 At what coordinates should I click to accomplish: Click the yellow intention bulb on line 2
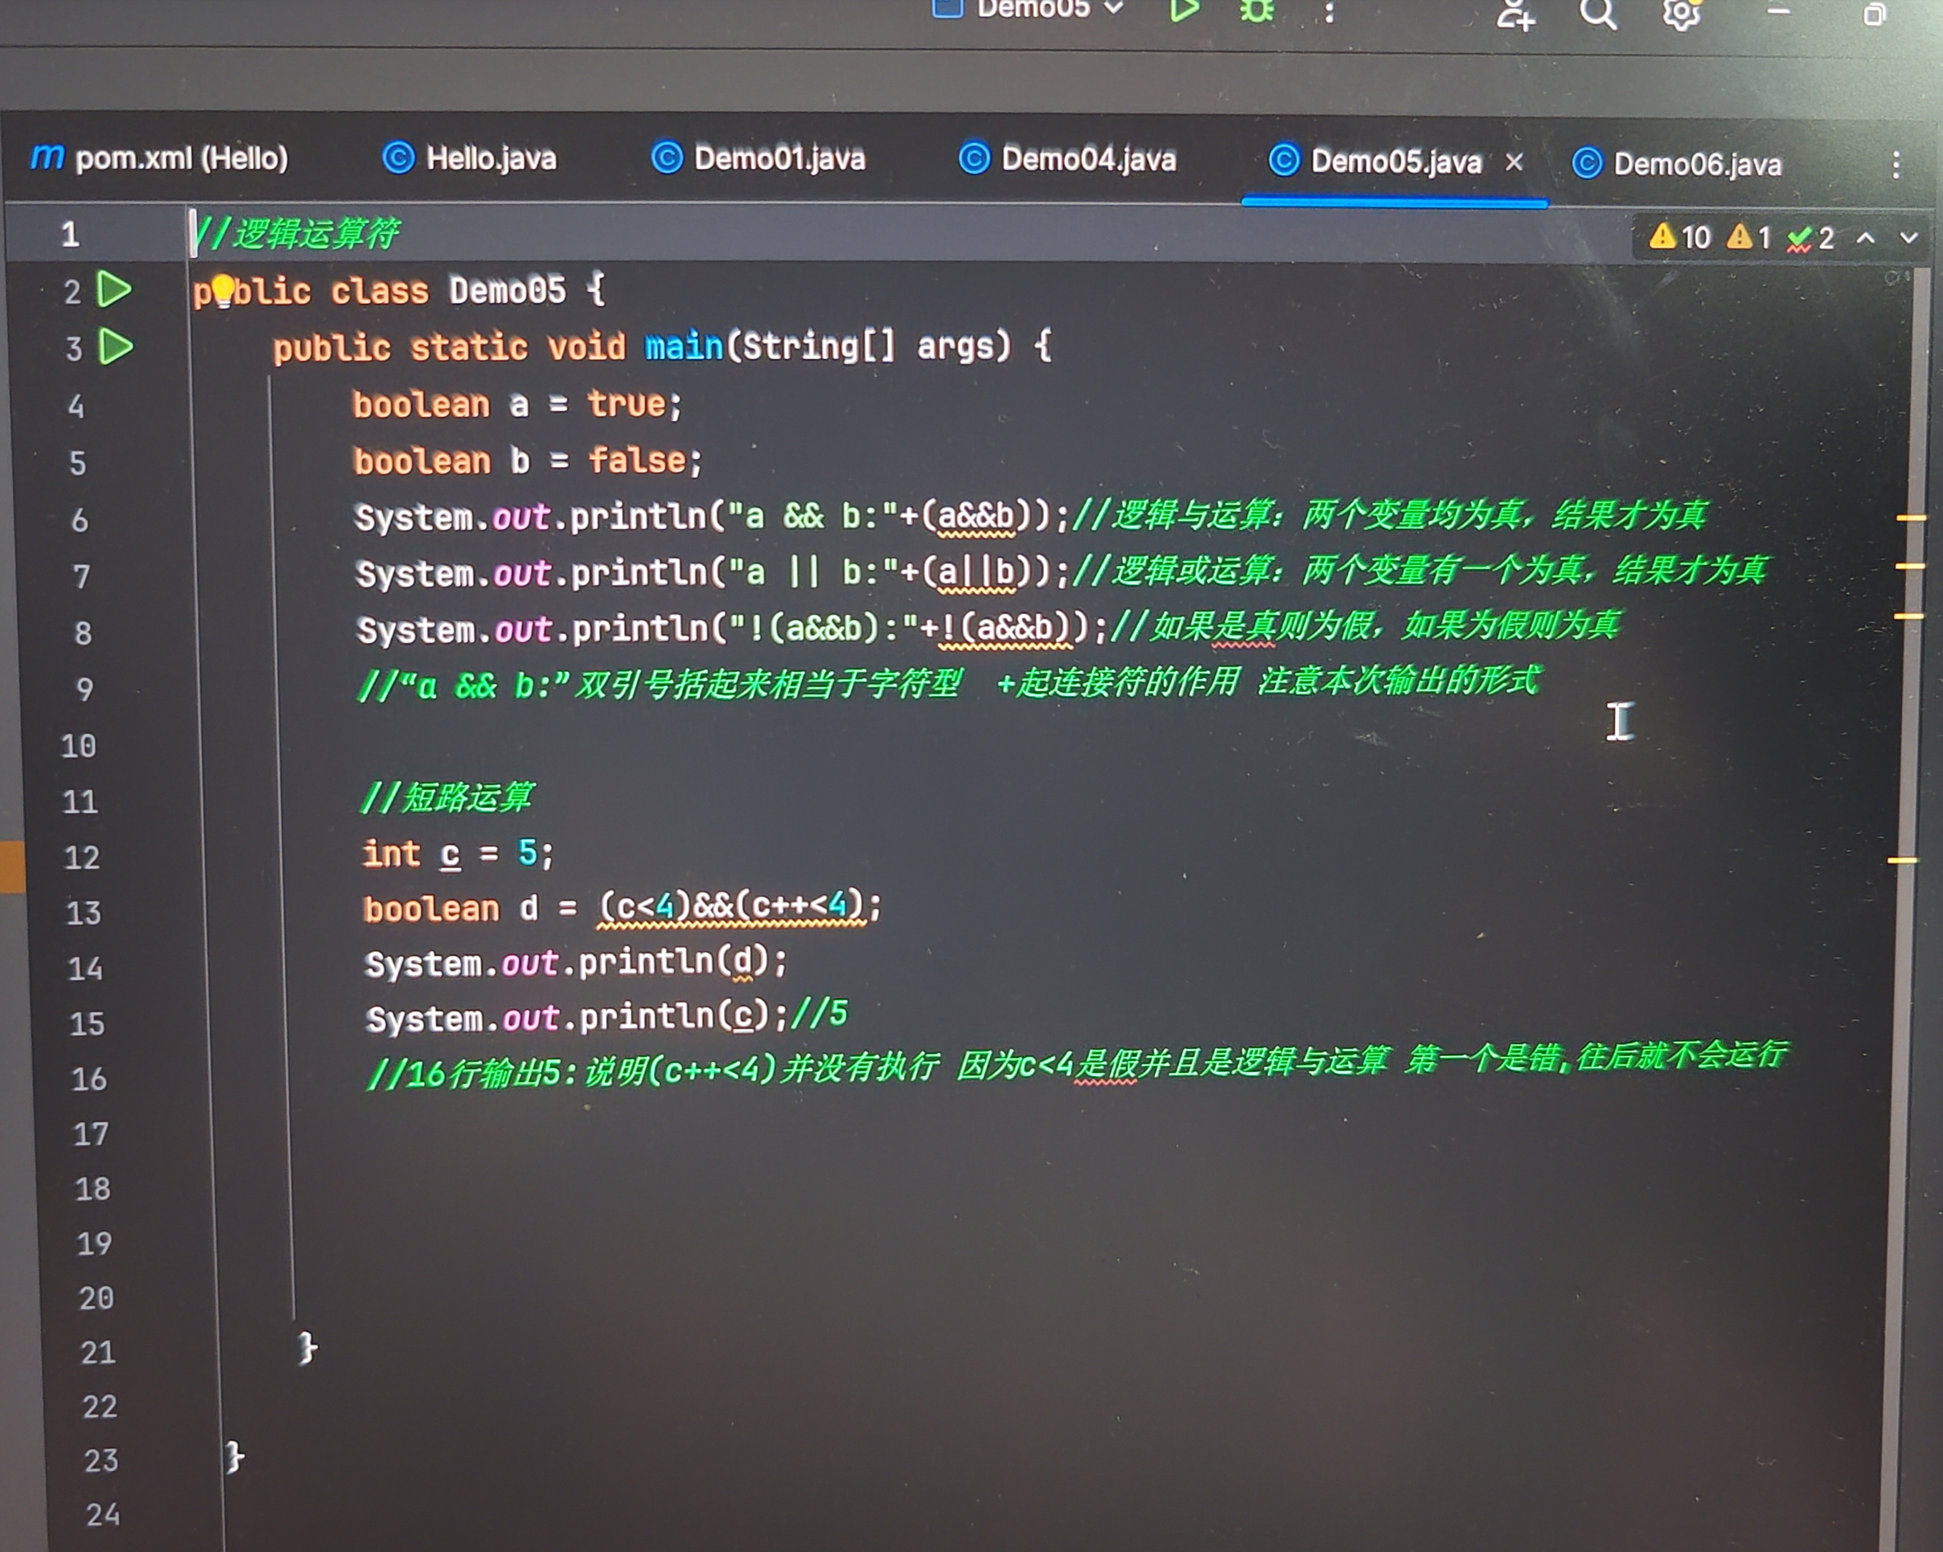pos(223,289)
